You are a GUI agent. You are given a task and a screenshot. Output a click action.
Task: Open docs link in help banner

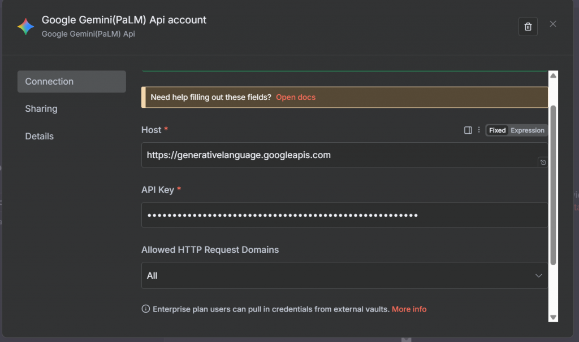(296, 97)
